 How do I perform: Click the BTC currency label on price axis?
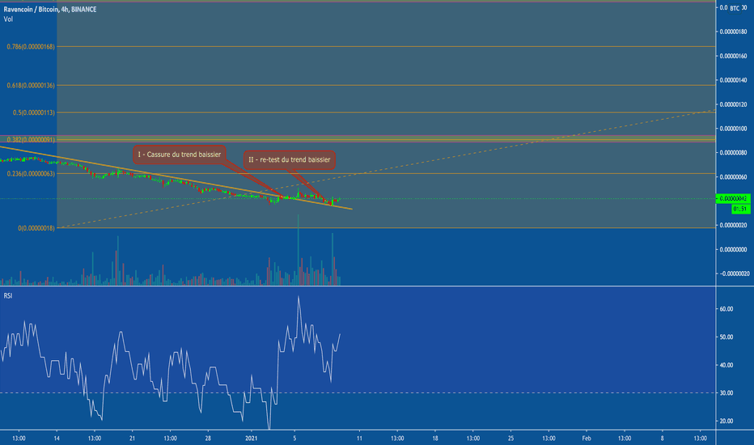[x=735, y=8]
